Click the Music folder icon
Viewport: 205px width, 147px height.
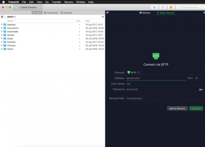click(5, 39)
